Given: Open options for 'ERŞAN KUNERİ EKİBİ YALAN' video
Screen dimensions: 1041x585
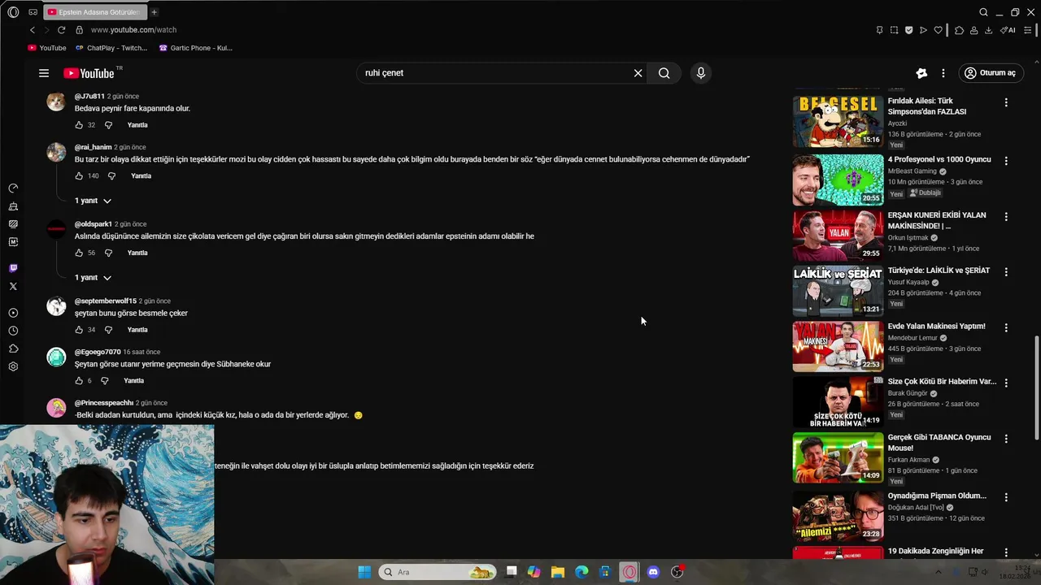Looking at the screenshot, I should click(x=1006, y=217).
